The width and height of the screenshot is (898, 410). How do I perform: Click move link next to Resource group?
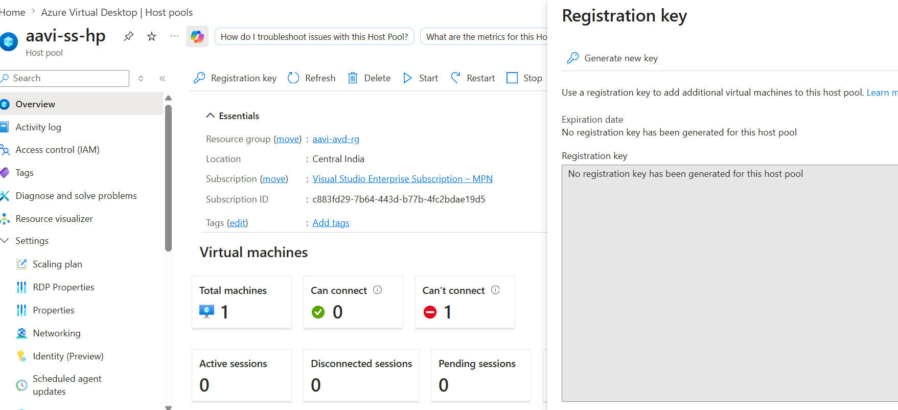tap(288, 139)
